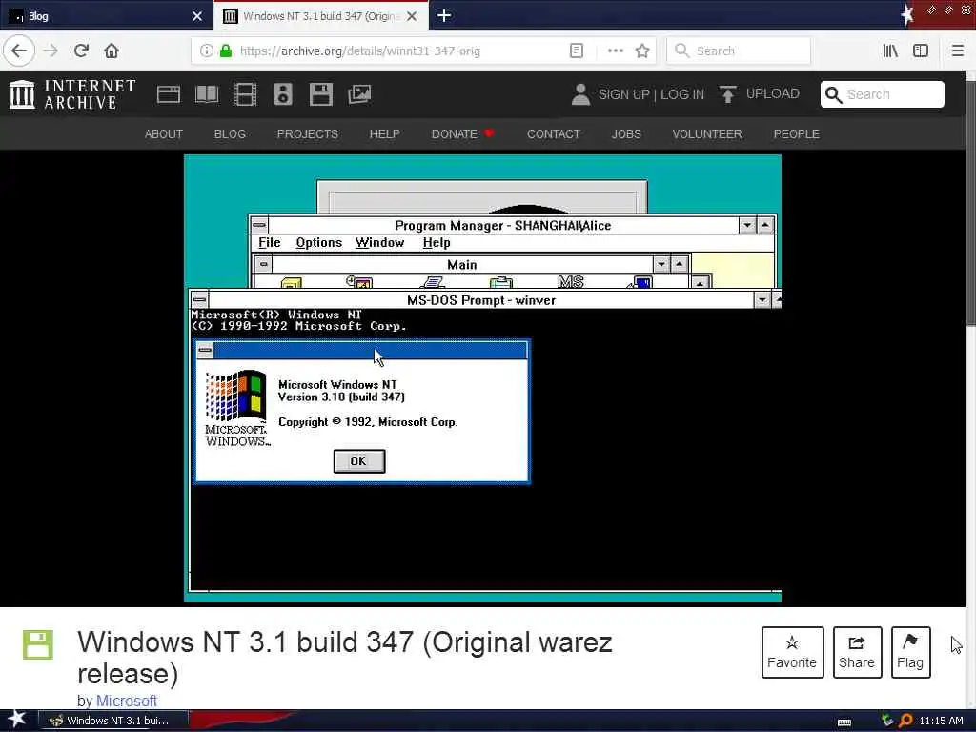Click the orange magnifier tray icon
This screenshot has height=732, width=976.
(x=905, y=721)
